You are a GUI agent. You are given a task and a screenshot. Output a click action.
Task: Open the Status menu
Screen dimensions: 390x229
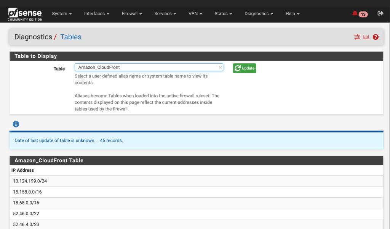(x=223, y=14)
